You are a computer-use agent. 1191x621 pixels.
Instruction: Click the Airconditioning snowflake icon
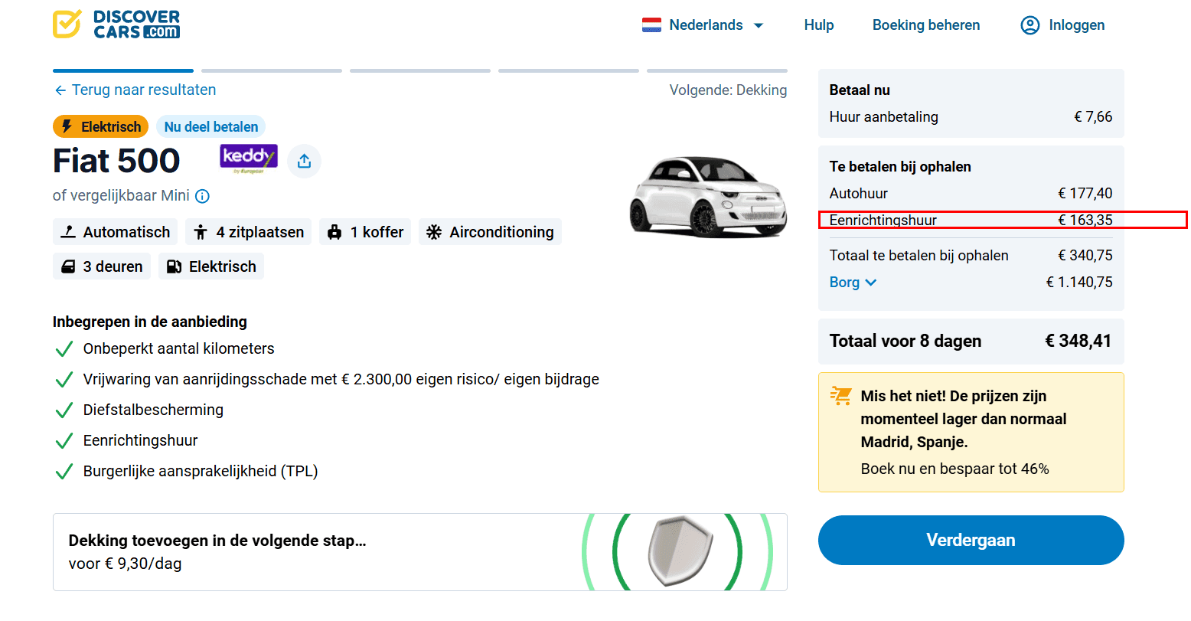434,232
